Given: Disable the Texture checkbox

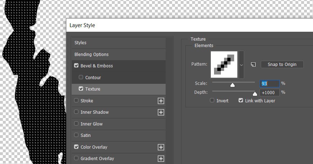Looking at the screenshot, I should [x=81, y=88].
